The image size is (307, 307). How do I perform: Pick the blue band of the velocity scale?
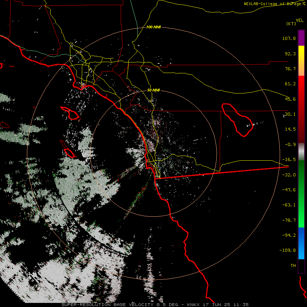(301, 243)
